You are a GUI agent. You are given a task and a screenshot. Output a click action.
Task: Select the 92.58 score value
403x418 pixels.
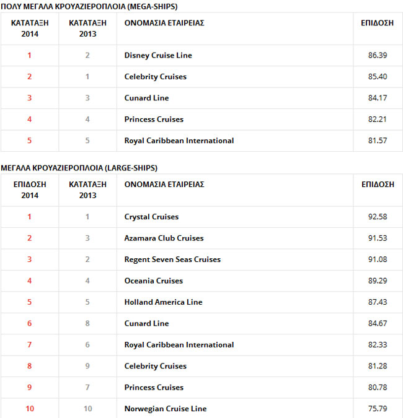pos(378,217)
